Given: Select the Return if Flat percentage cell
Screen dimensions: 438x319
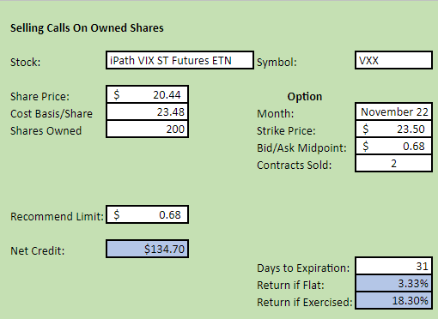Looking at the screenshot, I should coord(393,283).
